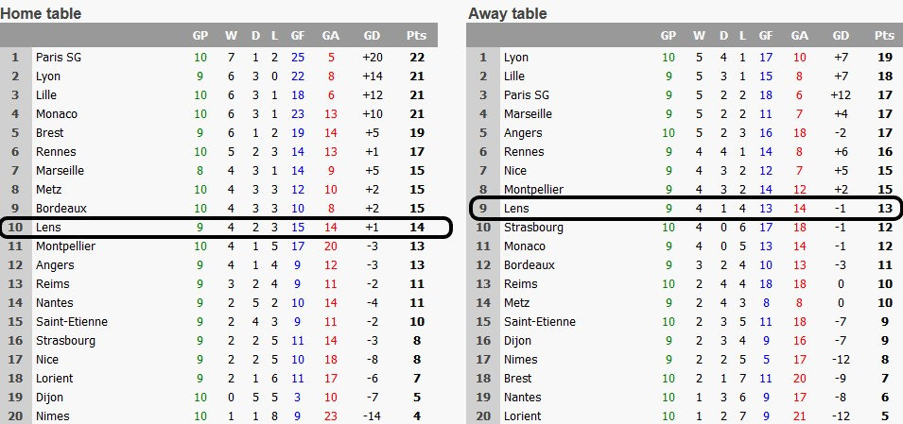
Task: Open Strasbourg in the Away table
Action: [534, 228]
